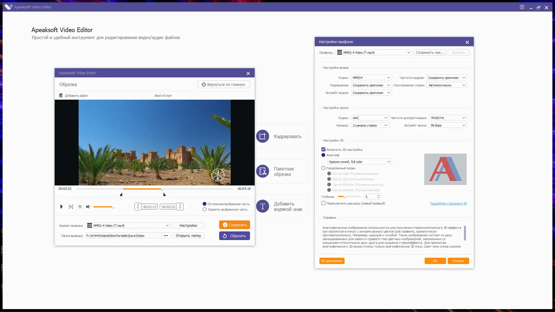This screenshot has height=312, width=555.
Task: Uncheck Включить 3D-настройки checkbox
Action: pyautogui.click(x=323, y=150)
